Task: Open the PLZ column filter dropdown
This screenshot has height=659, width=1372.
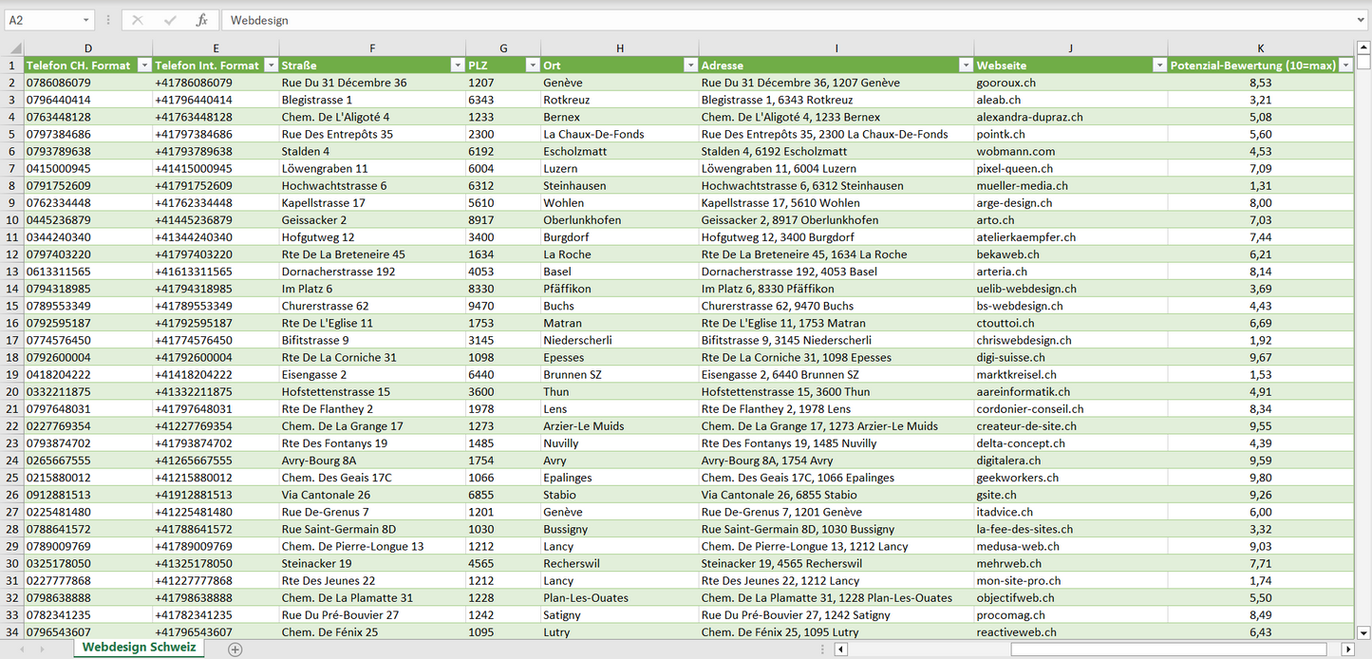Action: 531,66
